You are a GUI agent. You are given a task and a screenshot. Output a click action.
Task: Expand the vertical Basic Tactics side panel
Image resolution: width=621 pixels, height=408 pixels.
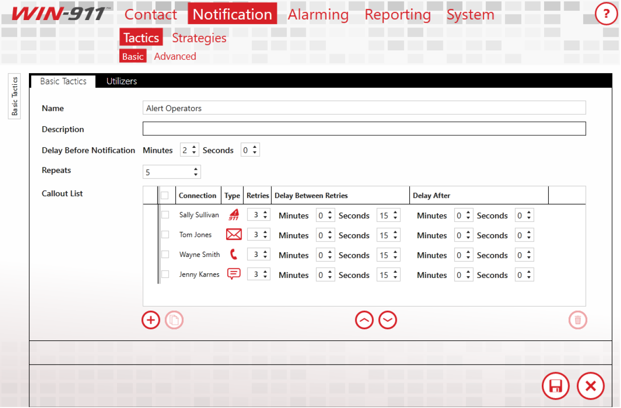(x=14, y=96)
